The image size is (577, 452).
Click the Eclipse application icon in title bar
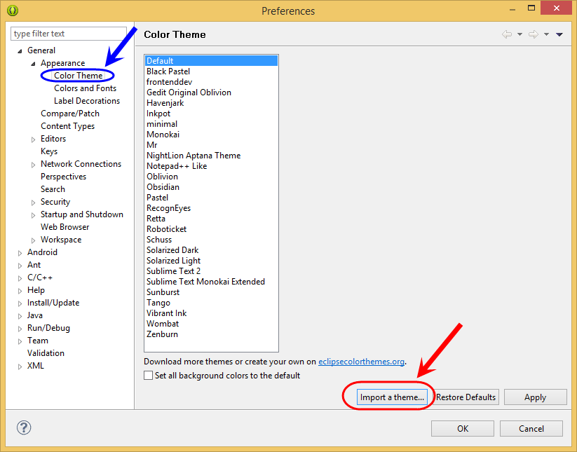[13, 11]
